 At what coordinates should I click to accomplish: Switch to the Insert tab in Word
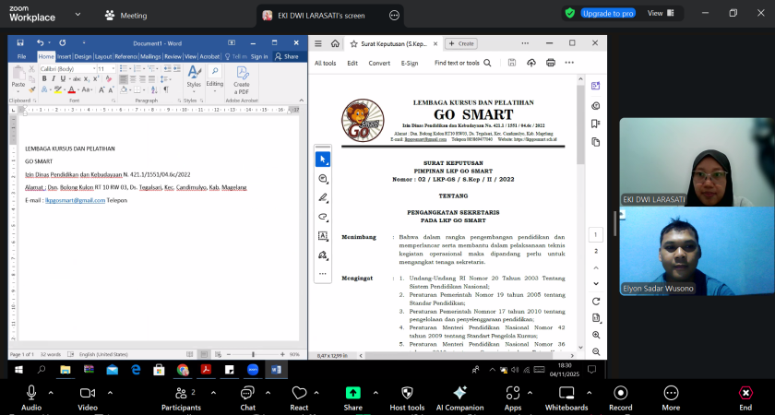tap(64, 56)
